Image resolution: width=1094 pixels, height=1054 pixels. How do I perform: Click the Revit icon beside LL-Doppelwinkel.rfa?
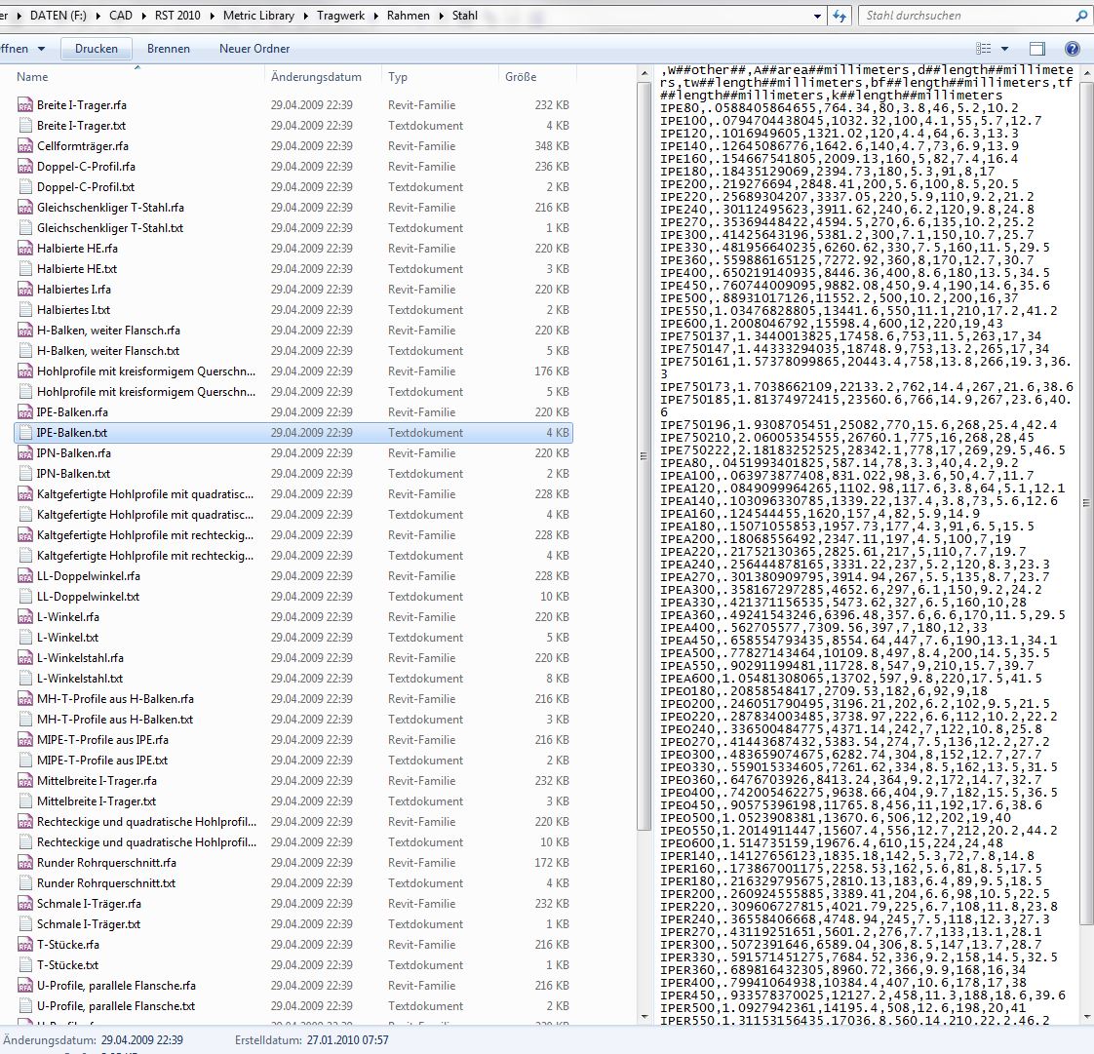(x=25, y=576)
